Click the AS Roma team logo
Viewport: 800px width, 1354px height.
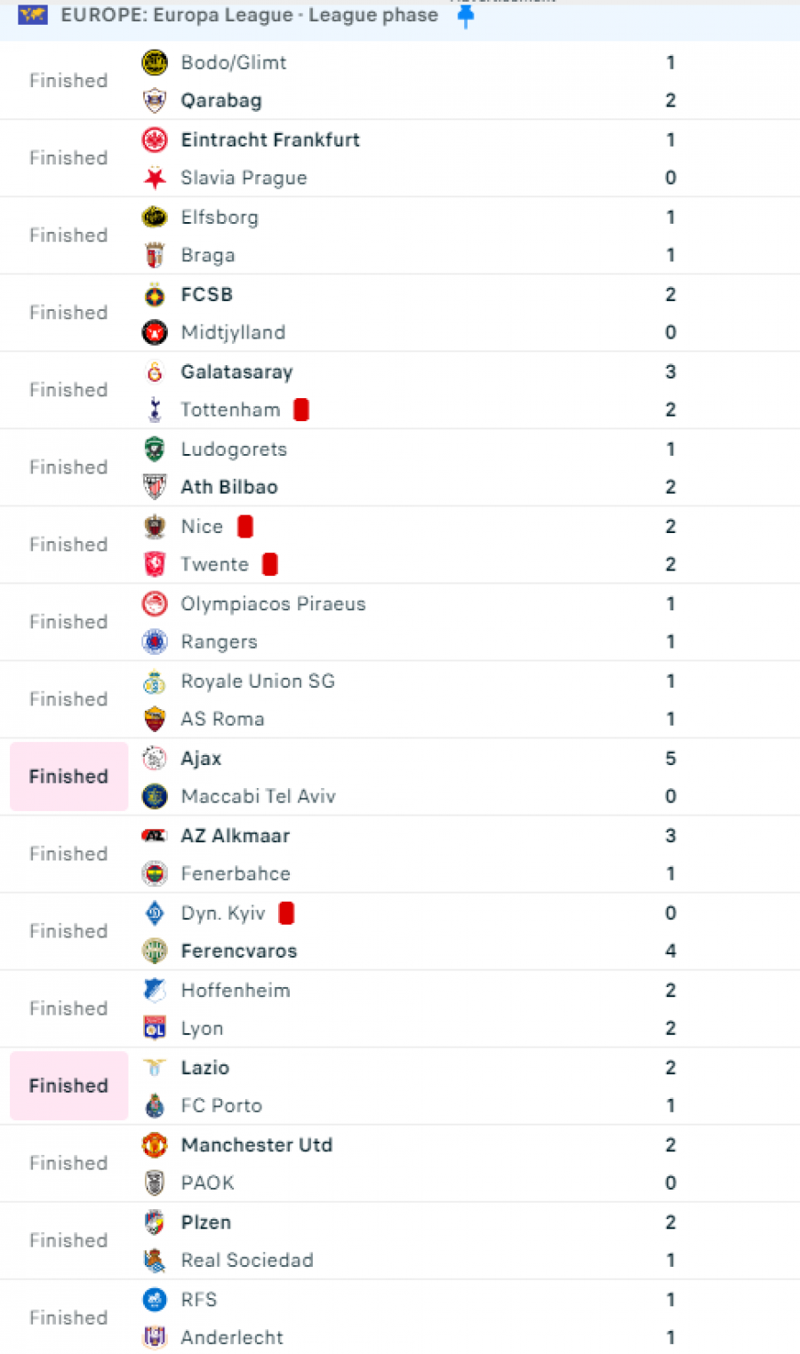pyautogui.click(x=155, y=719)
